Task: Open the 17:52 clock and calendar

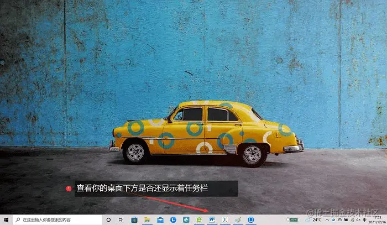Action: point(377,219)
